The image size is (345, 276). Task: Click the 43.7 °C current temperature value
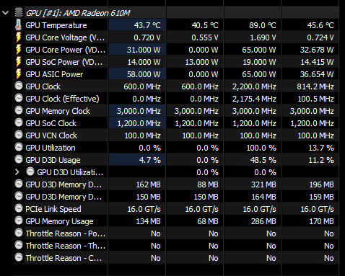click(147, 25)
